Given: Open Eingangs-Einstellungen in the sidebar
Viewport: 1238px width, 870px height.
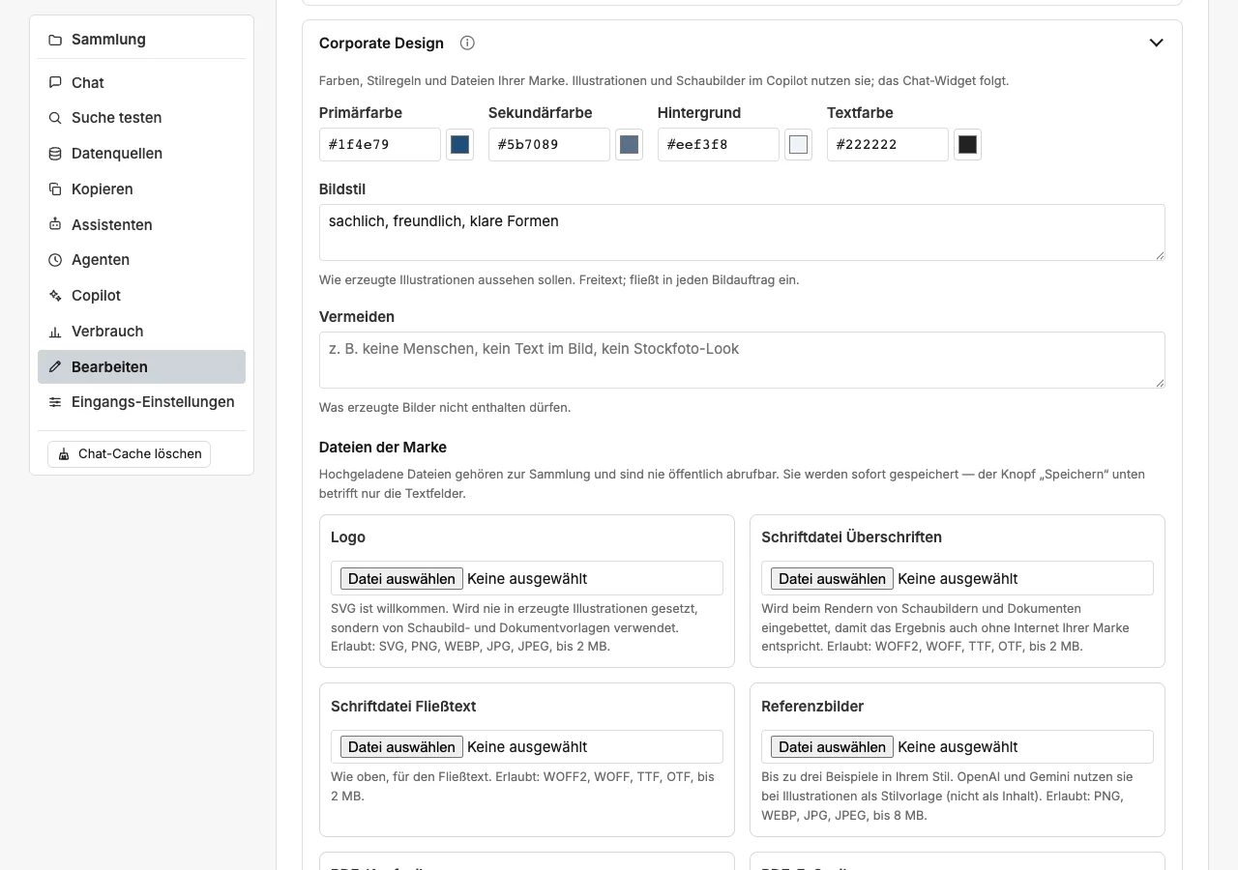Looking at the screenshot, I should (x=141, y=402).
